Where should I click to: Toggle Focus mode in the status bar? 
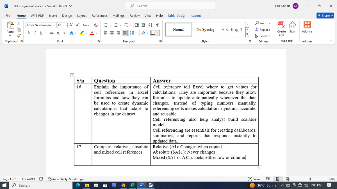coord(254,179)
